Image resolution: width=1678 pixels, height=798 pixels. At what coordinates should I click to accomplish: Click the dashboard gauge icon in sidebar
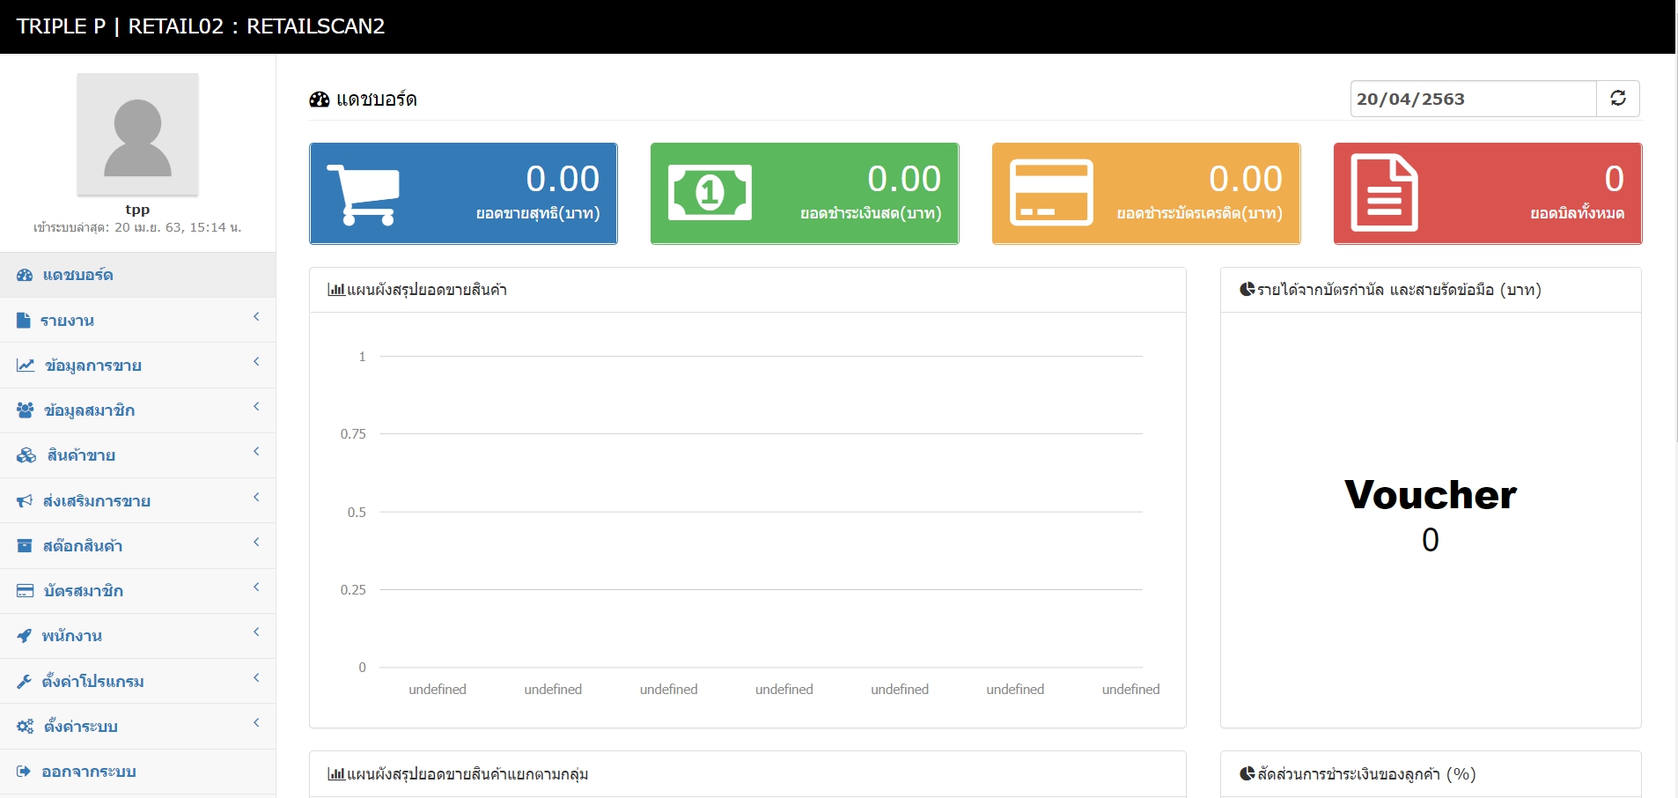pyautogui.click(x=25, y=275)
